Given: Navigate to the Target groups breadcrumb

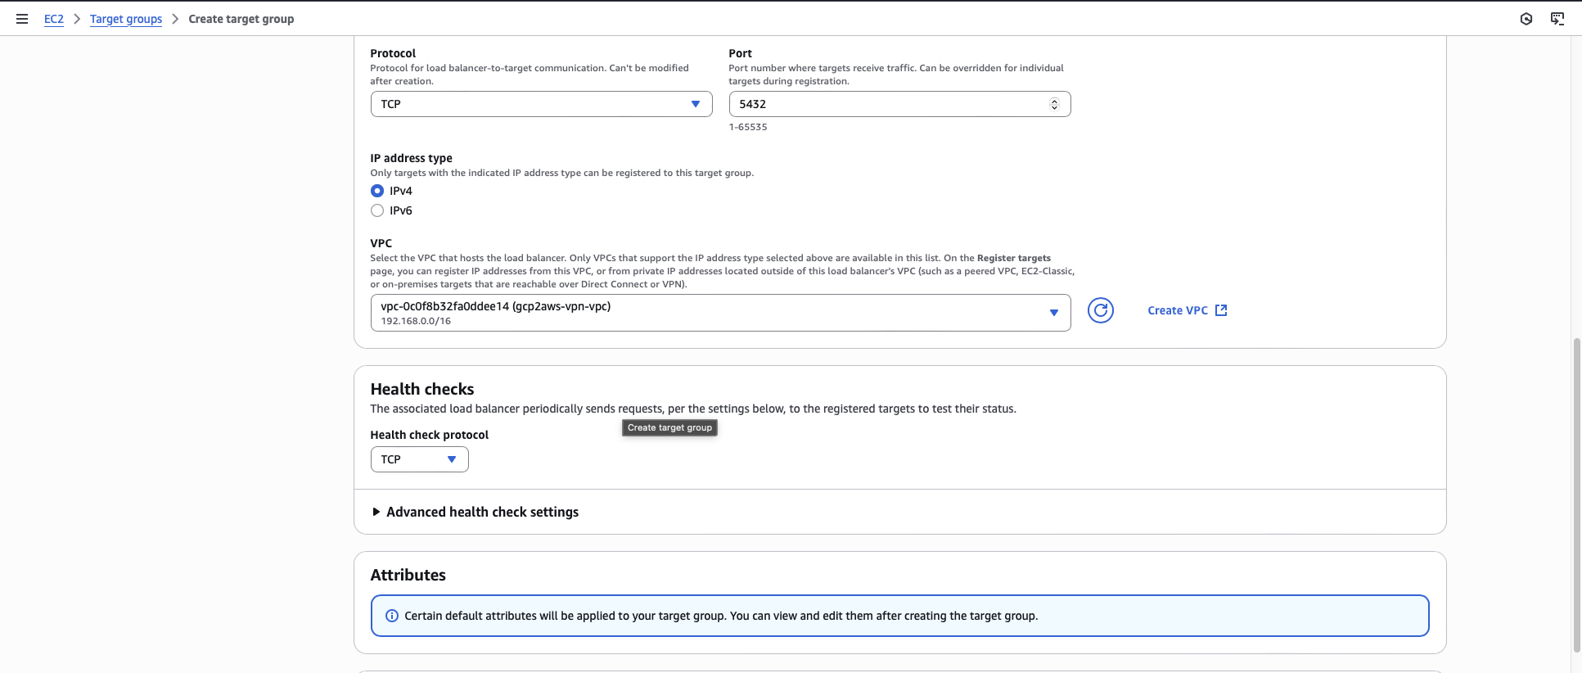Looking at the screenshot, I should click(x=126, y=19).
